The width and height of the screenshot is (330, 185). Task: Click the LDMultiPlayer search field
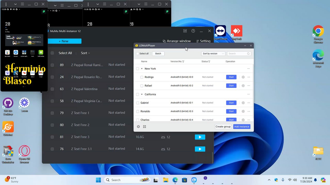pos(239,54)
